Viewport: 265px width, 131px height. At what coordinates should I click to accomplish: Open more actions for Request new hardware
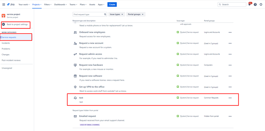pyautogui.click(x=230, y=65)
